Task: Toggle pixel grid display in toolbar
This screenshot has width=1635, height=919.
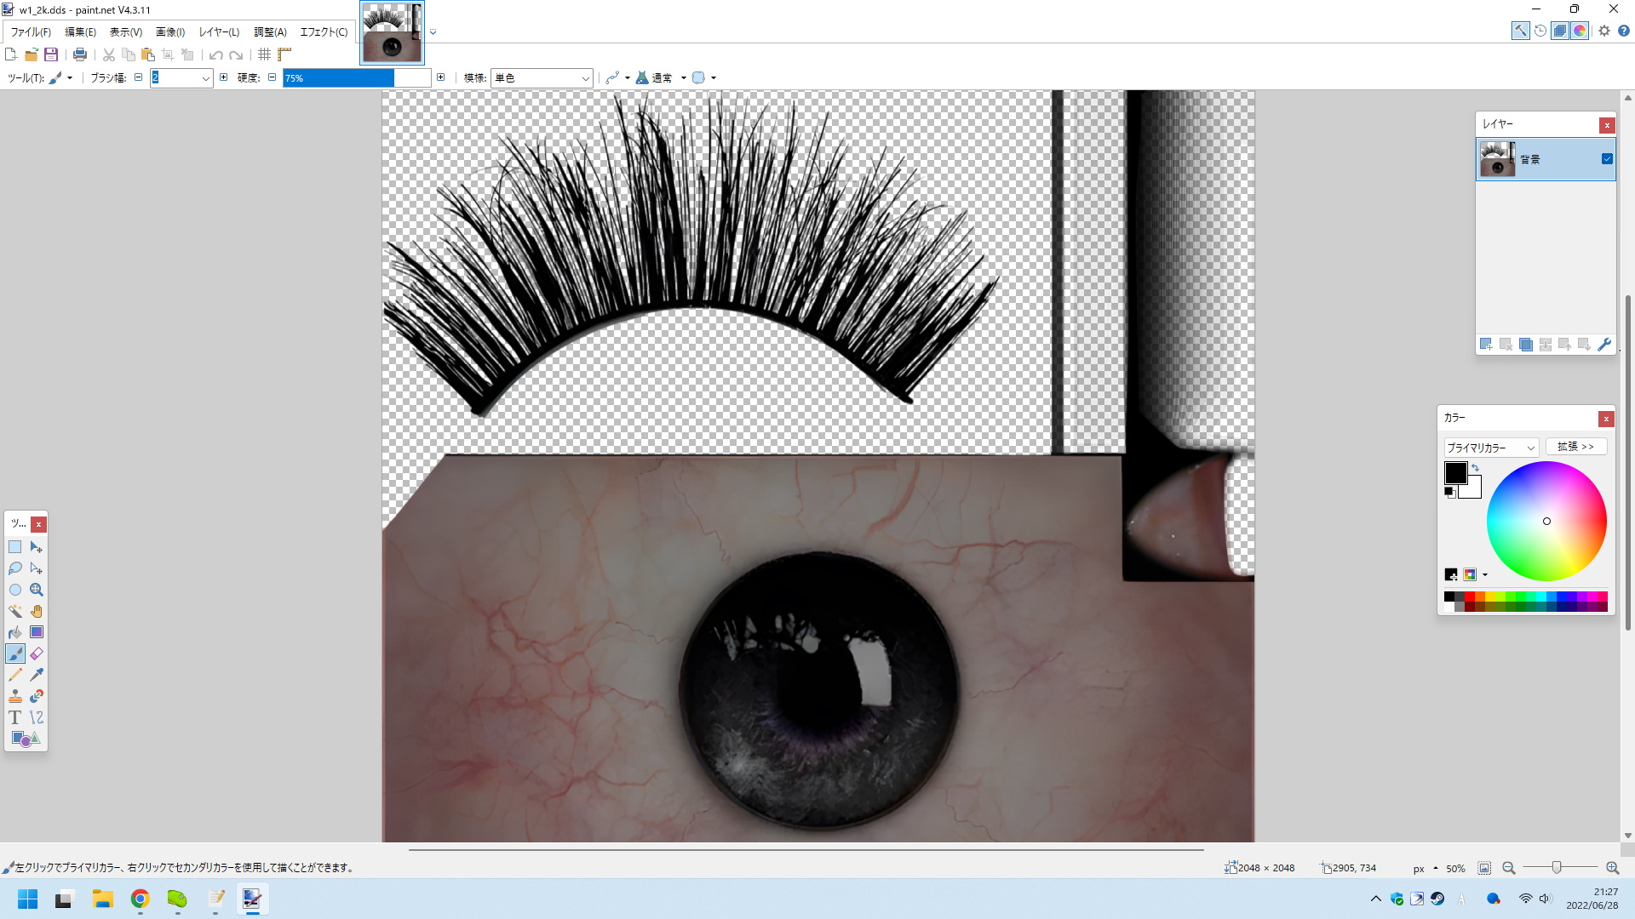Action: 265,54
